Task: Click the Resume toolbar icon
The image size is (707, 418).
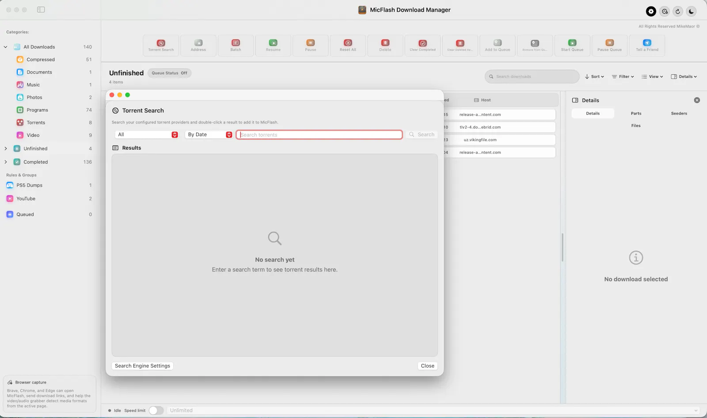Action: coord(273,46)
